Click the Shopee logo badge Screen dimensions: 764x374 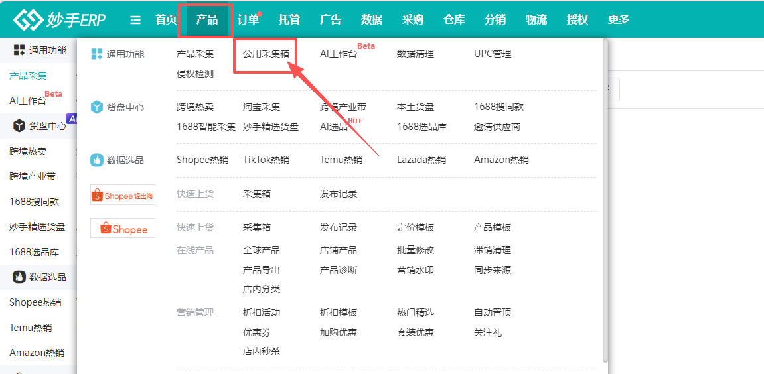click(x=123, y=228)
